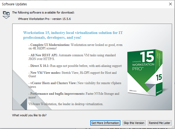
Task: Select the Complete UI Modernization bullet
Action: (76, 47)
